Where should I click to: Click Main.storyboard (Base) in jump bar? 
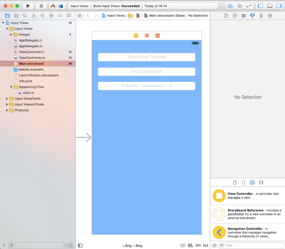(x=165, y=16)
